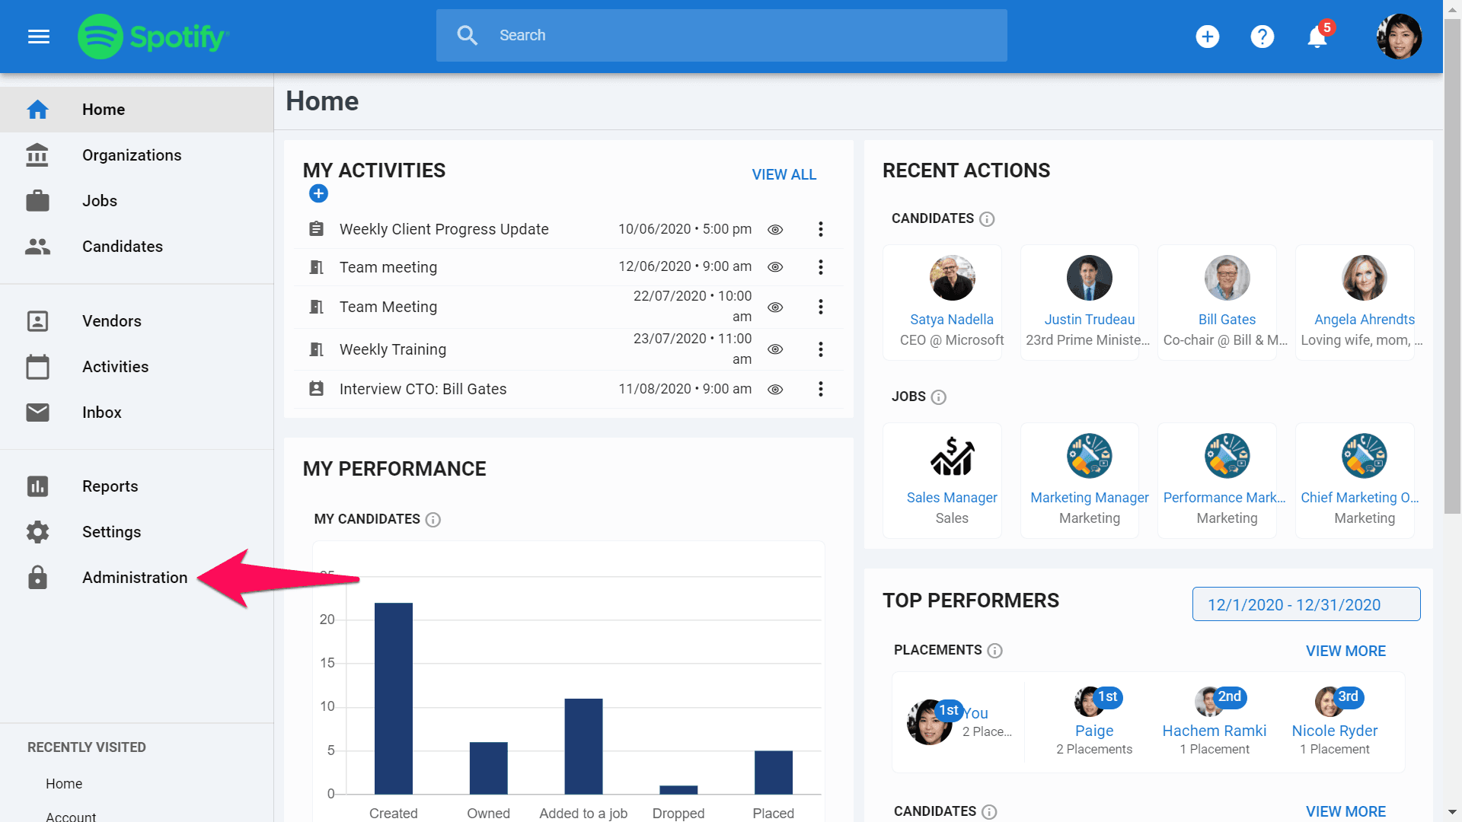
Task: Click the Organizations building icon
Action: (x=37, y=155)
